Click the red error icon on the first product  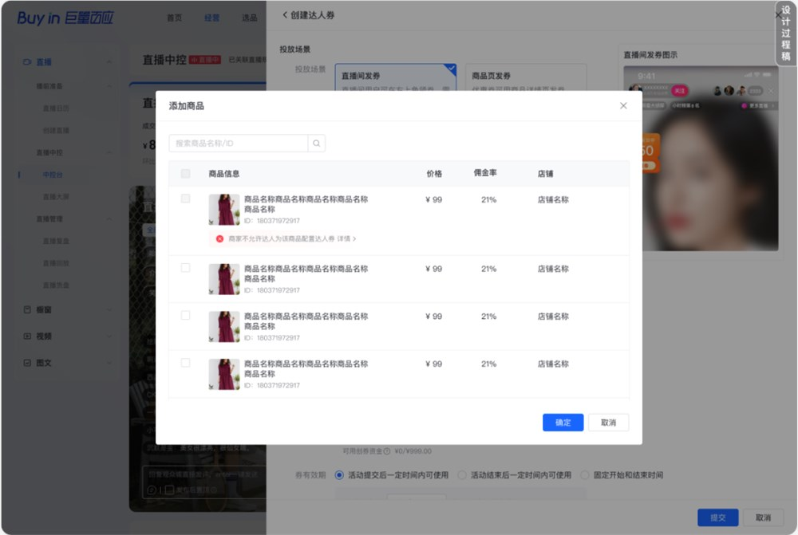coord(219,239)
